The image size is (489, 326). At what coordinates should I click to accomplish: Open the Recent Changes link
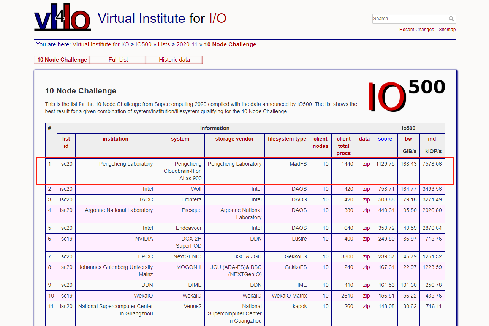pos(416,30)
